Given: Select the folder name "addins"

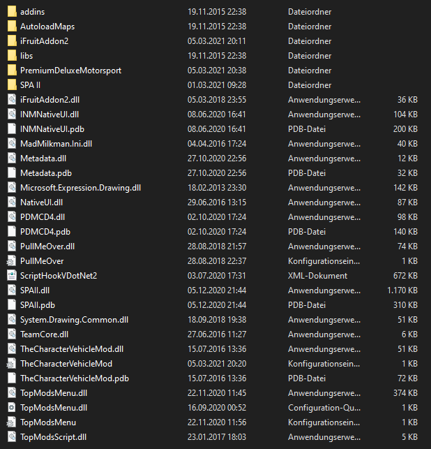Looking at the screenshot, I should point(32,12).
